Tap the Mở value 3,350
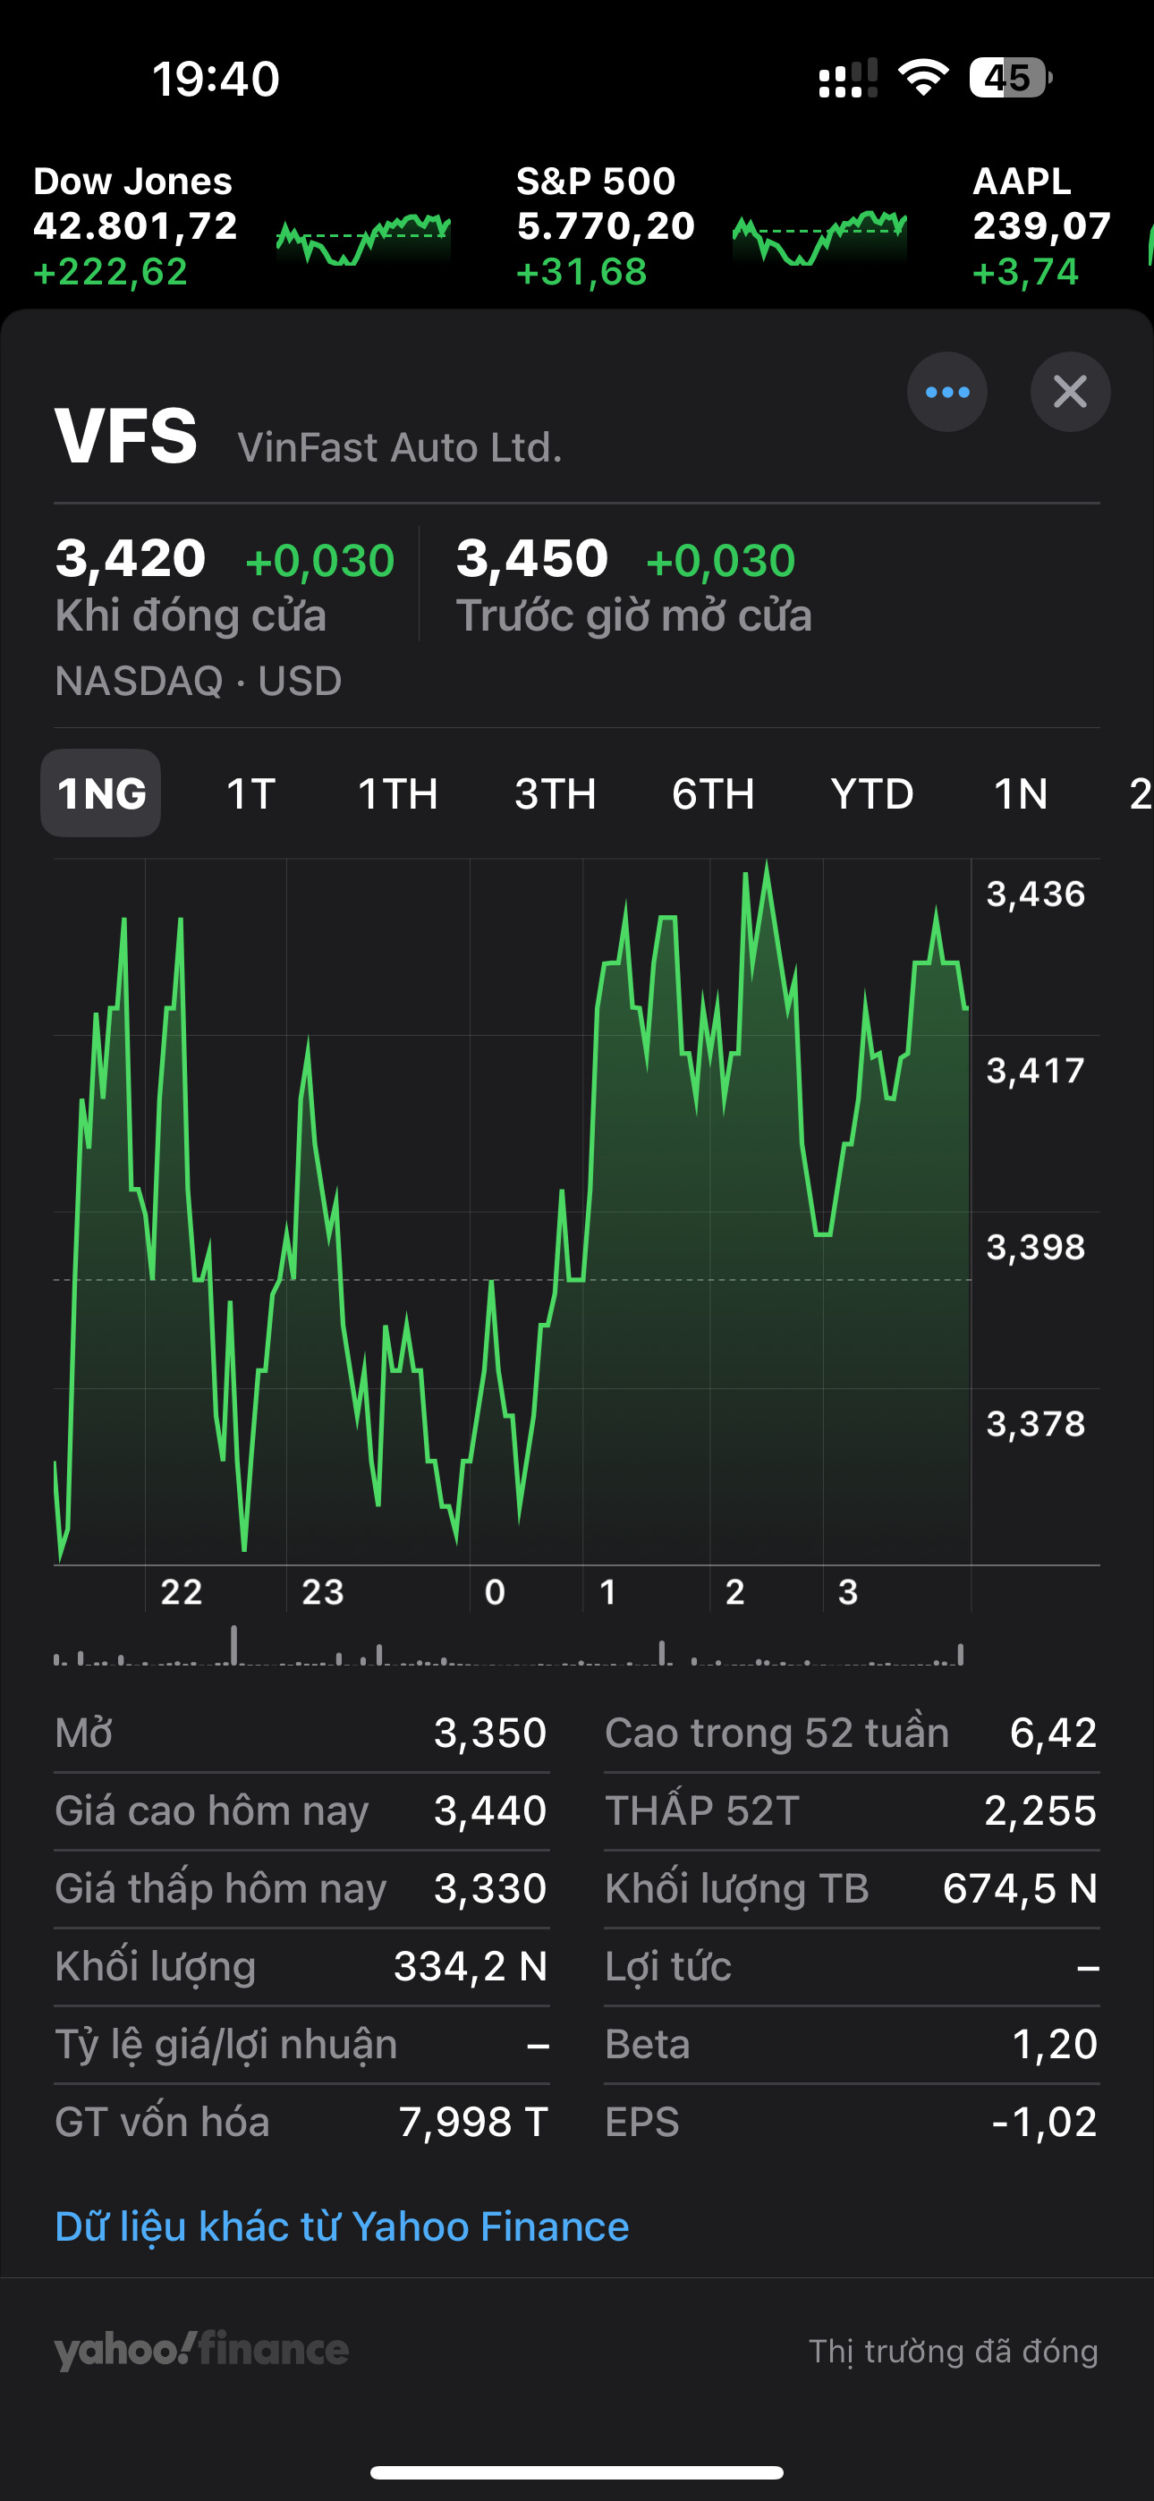Screen dimensions: 1154x2501 pos(490,1733)
